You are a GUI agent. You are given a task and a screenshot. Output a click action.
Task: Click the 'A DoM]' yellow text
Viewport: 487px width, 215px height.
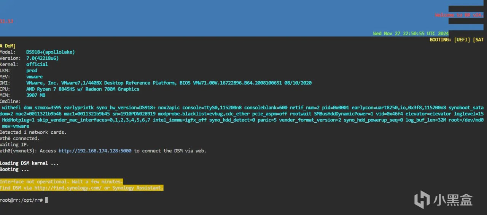click(8, 46)
